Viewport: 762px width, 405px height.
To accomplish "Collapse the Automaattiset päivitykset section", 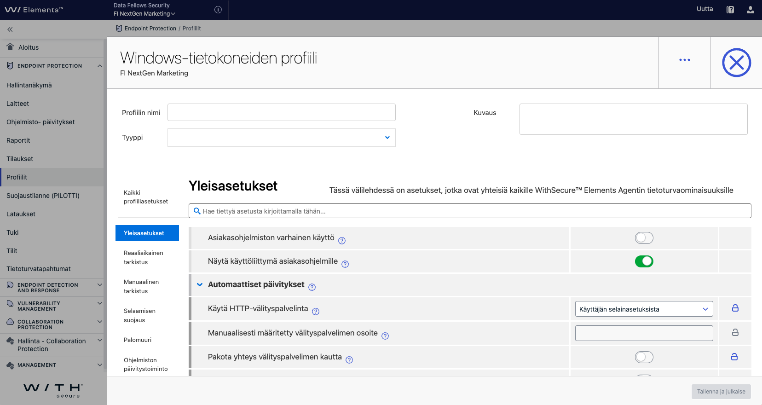I will [x=200, y=284].
